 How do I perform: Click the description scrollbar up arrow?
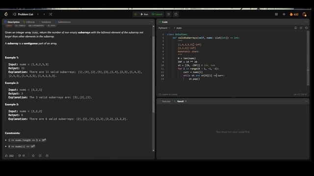[154, 26]
